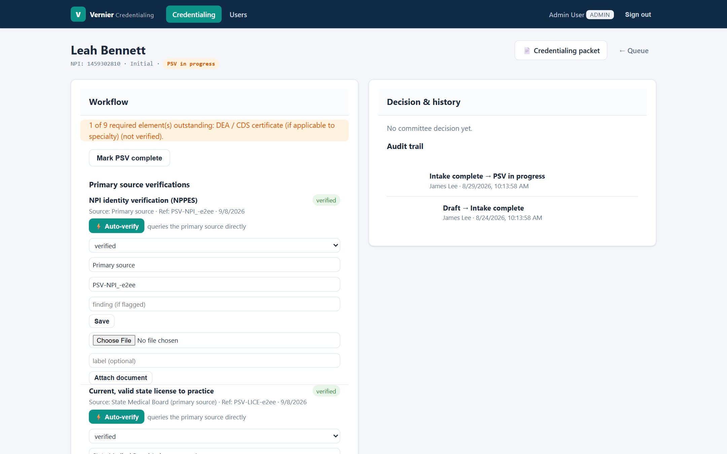Click 'NPI: 1459302810' text
The height and width of the screenshot is (454, 727).
96,64
